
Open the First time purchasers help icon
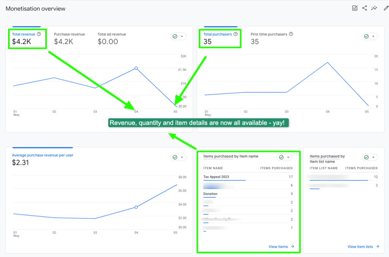point(290,34)
